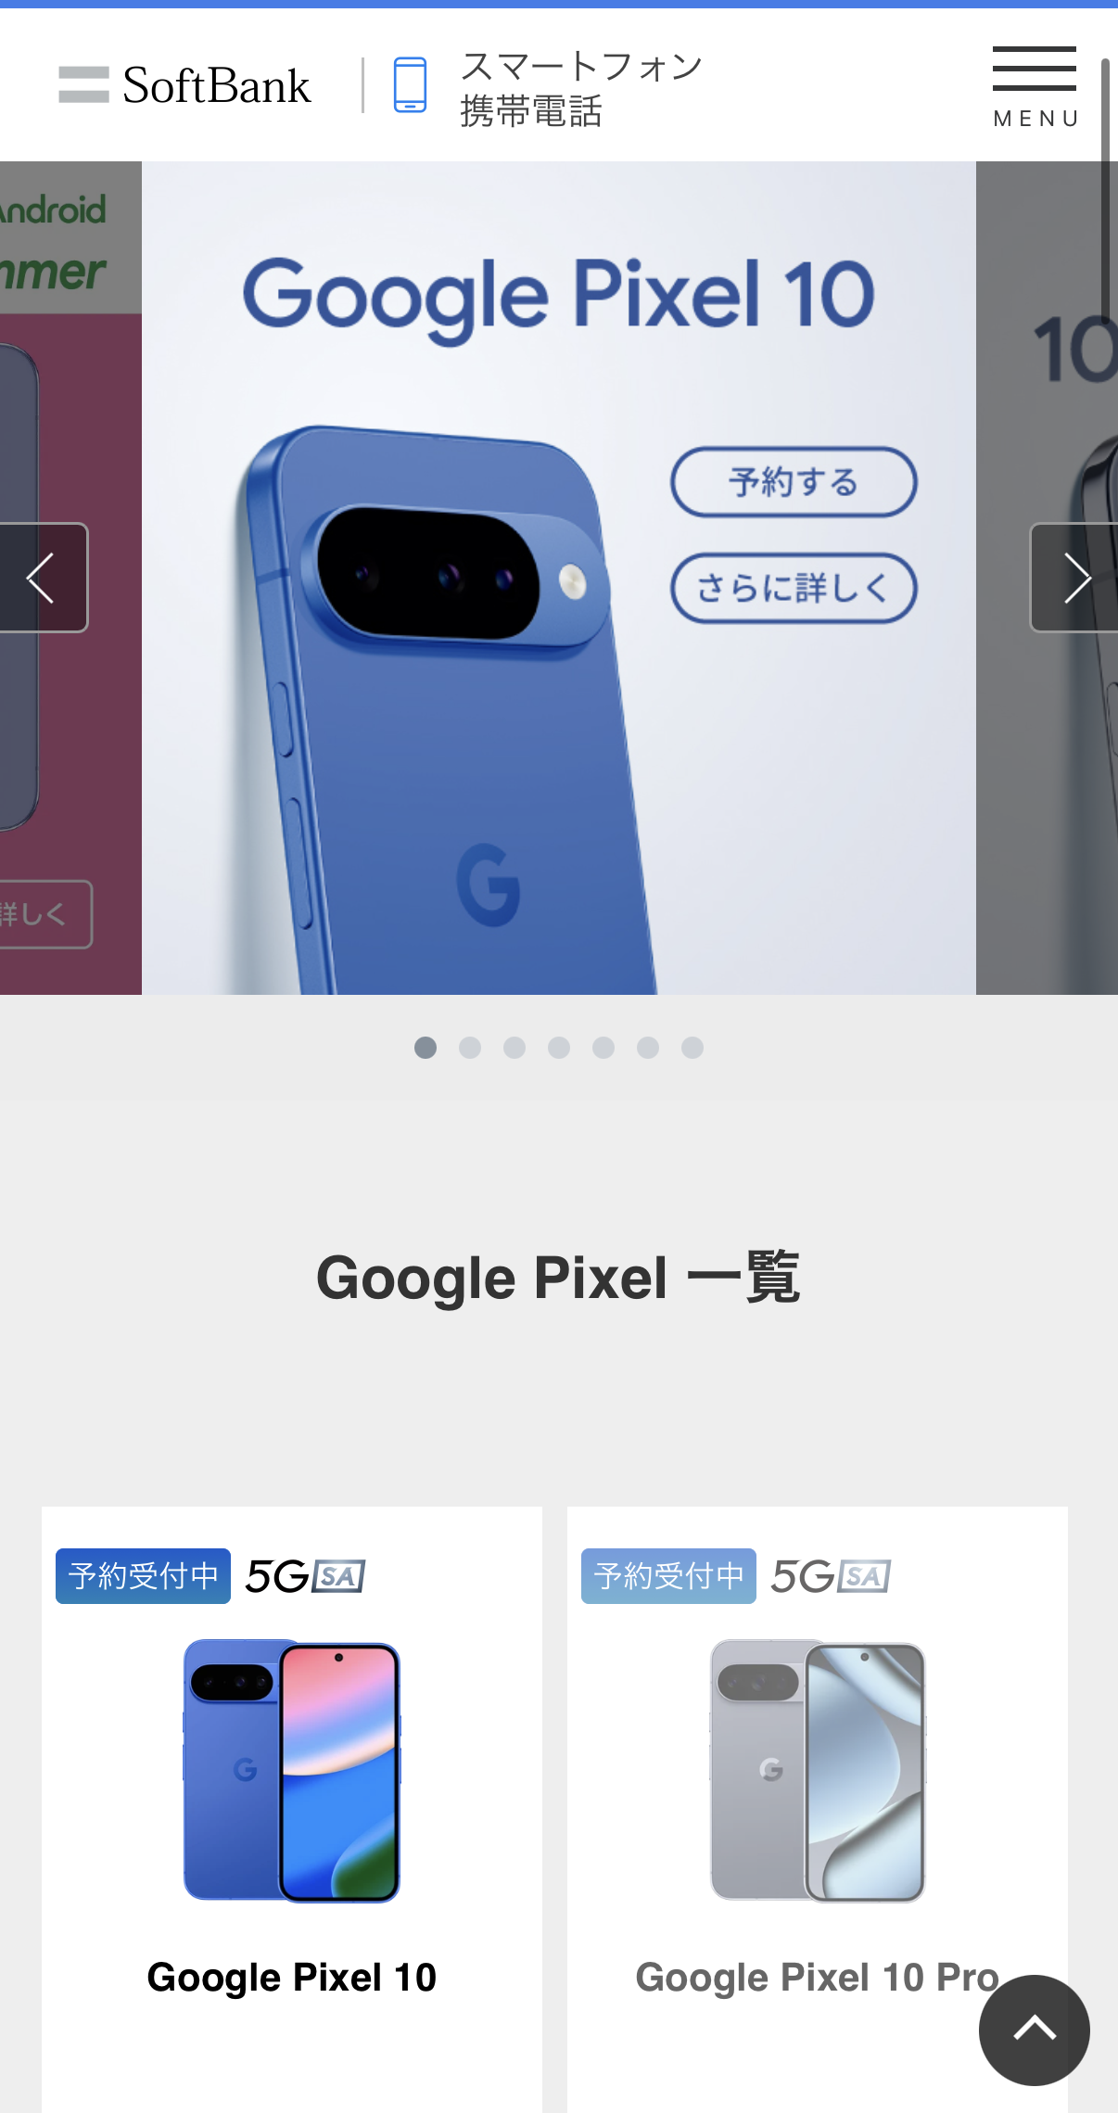Open the Google Pixel 10 Pro title
The height and width of the screenshot is (2113, 1118).
pyautogui.click(x=818, y=1978)
